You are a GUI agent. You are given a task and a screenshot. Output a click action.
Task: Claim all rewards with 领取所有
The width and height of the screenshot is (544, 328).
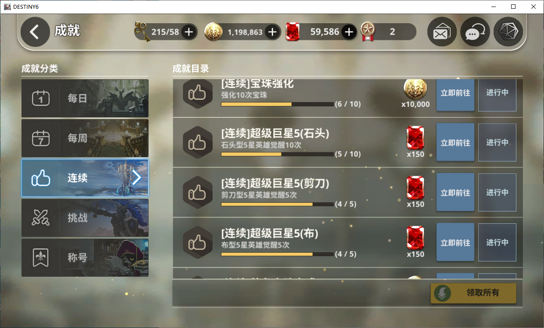[x=473, y=293]
